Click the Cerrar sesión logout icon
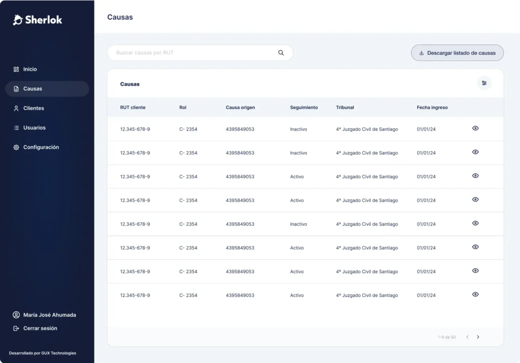Screen dimensions: 520x363 pyautogui.click(x=16, y=328)
